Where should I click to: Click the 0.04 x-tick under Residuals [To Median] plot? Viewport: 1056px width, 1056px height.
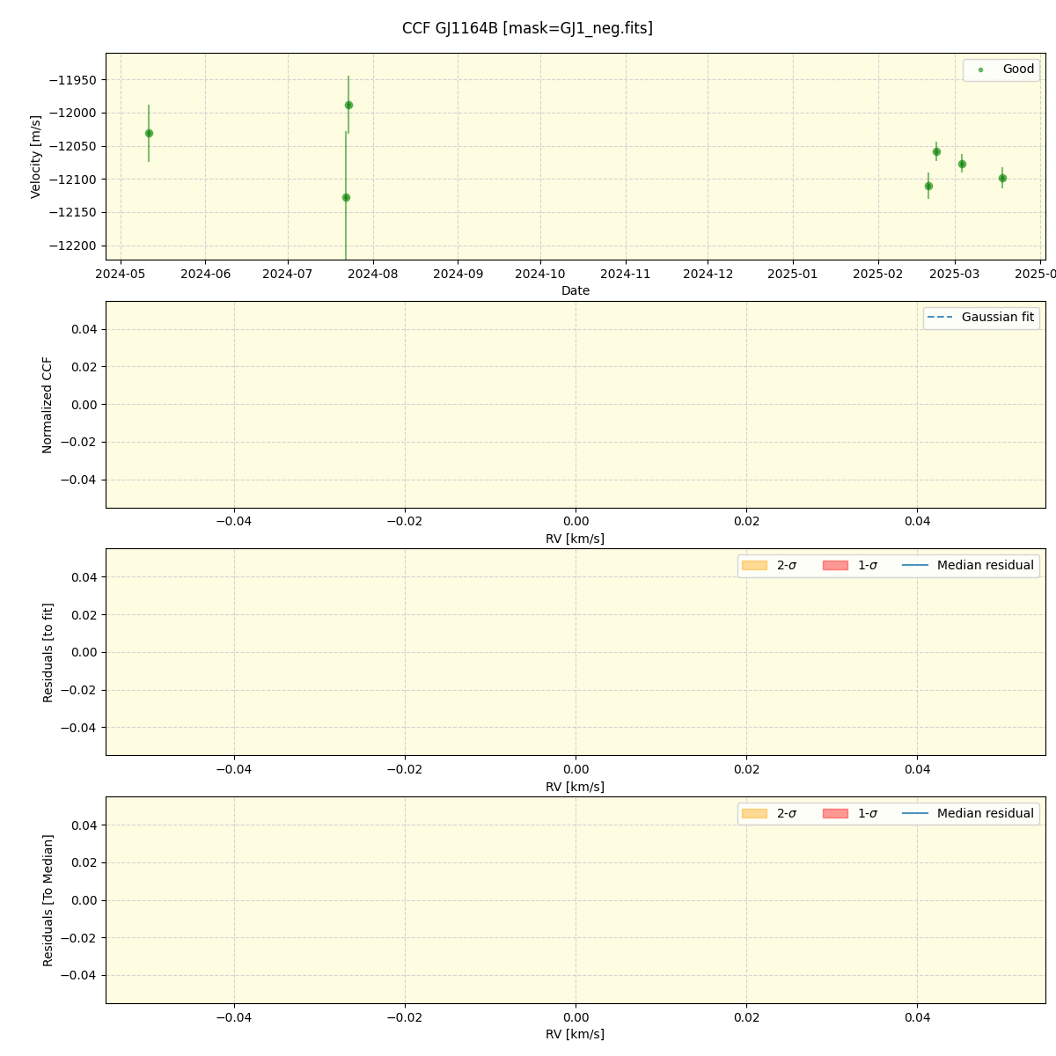(x=918, y=1018)
